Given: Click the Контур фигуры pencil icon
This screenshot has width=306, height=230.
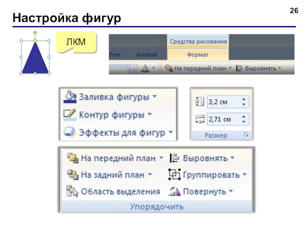Looking at the screenshot, I should click(70, 115).
